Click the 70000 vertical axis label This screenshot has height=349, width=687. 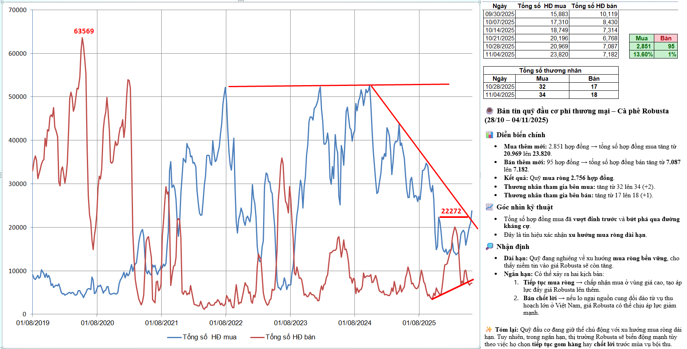pos(17,10)
